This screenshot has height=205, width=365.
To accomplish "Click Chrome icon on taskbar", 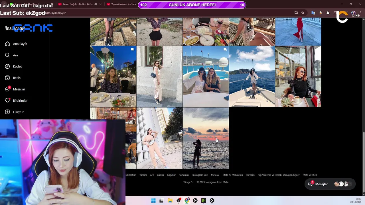I will pos(187,200).
